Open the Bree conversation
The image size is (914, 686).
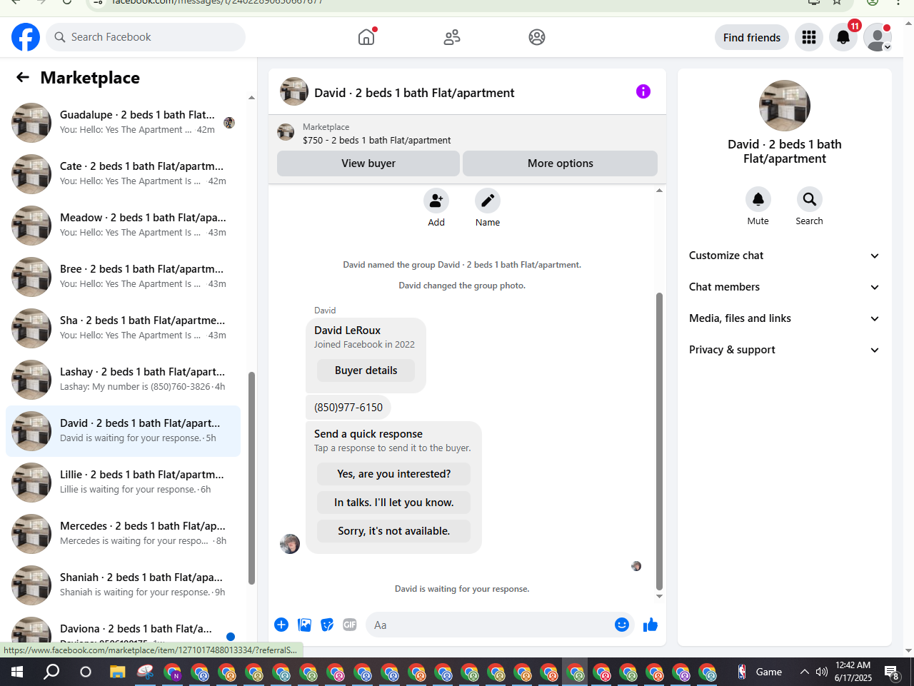click(123, 277)
